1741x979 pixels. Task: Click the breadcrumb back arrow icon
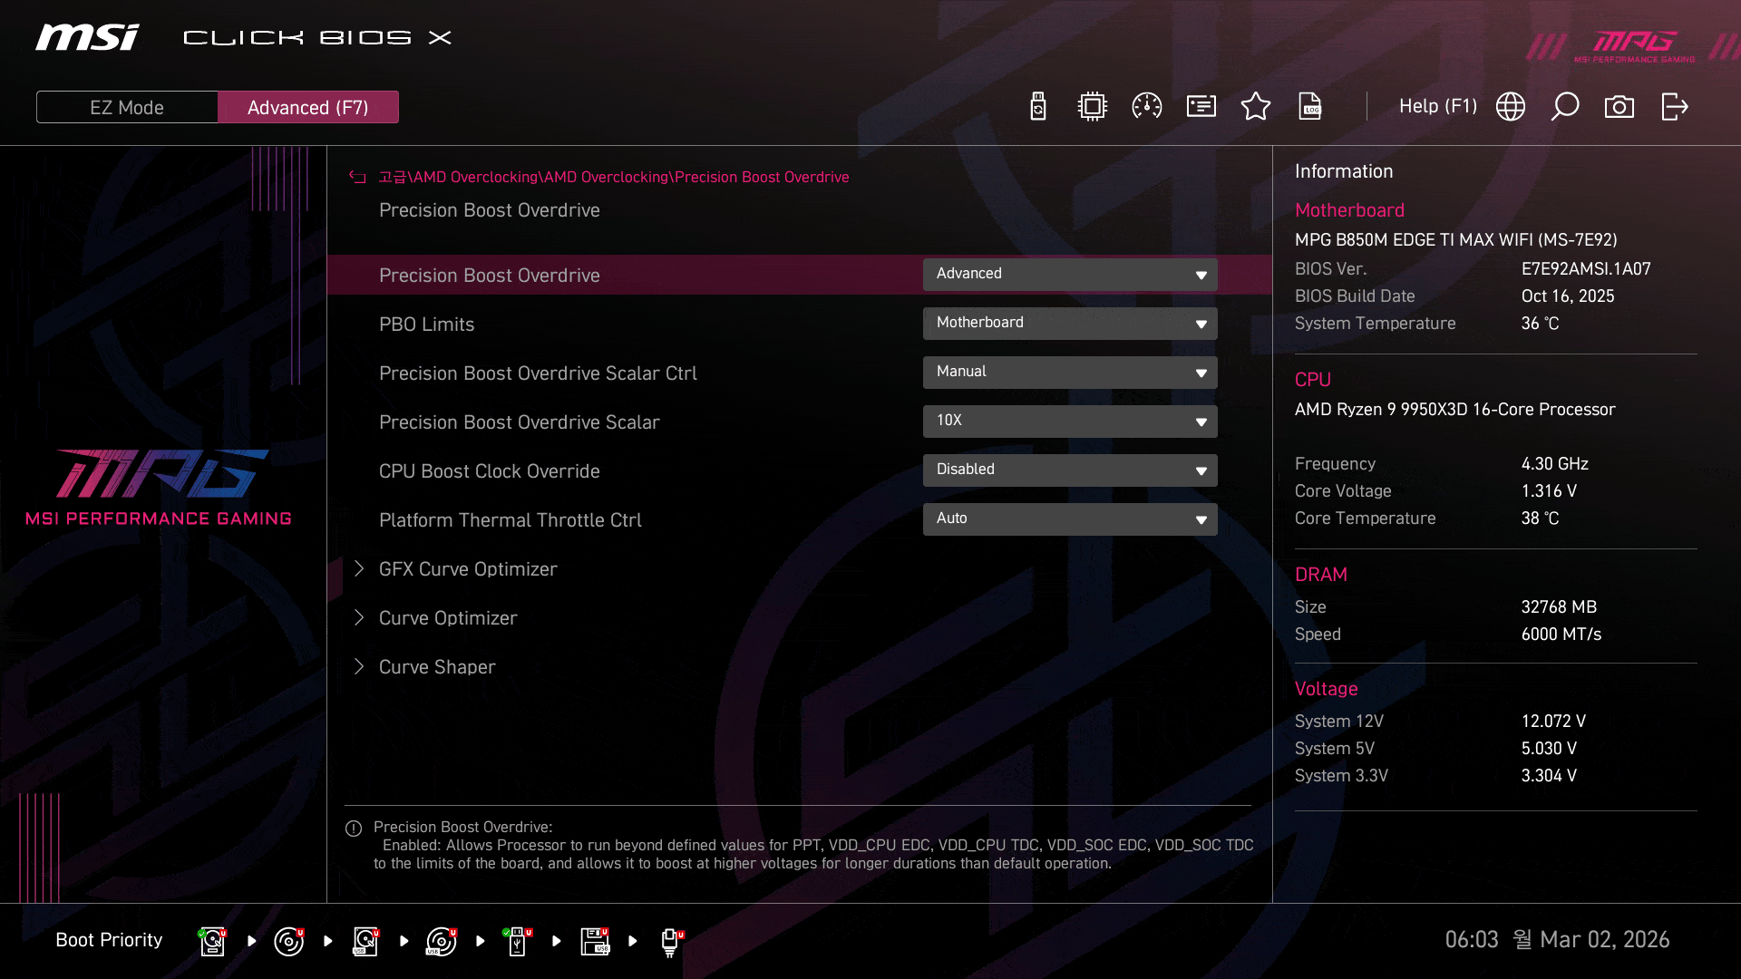[358, 178]
